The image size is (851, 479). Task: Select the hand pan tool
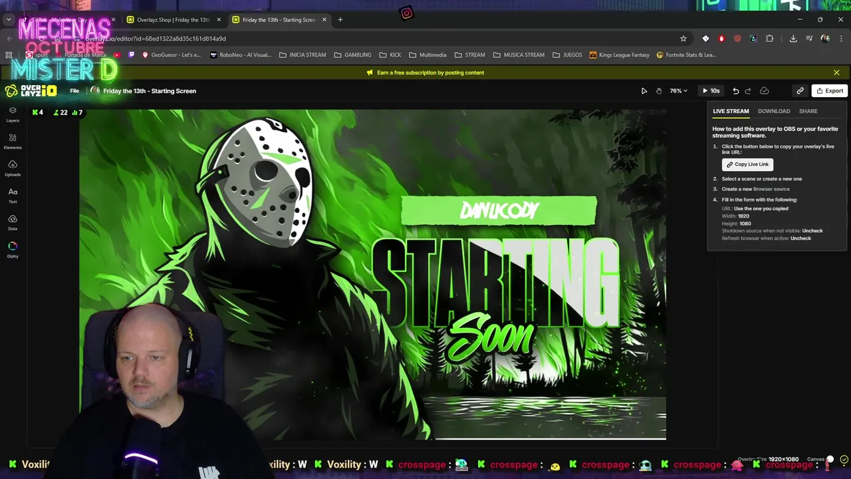[x=659, y=91]
